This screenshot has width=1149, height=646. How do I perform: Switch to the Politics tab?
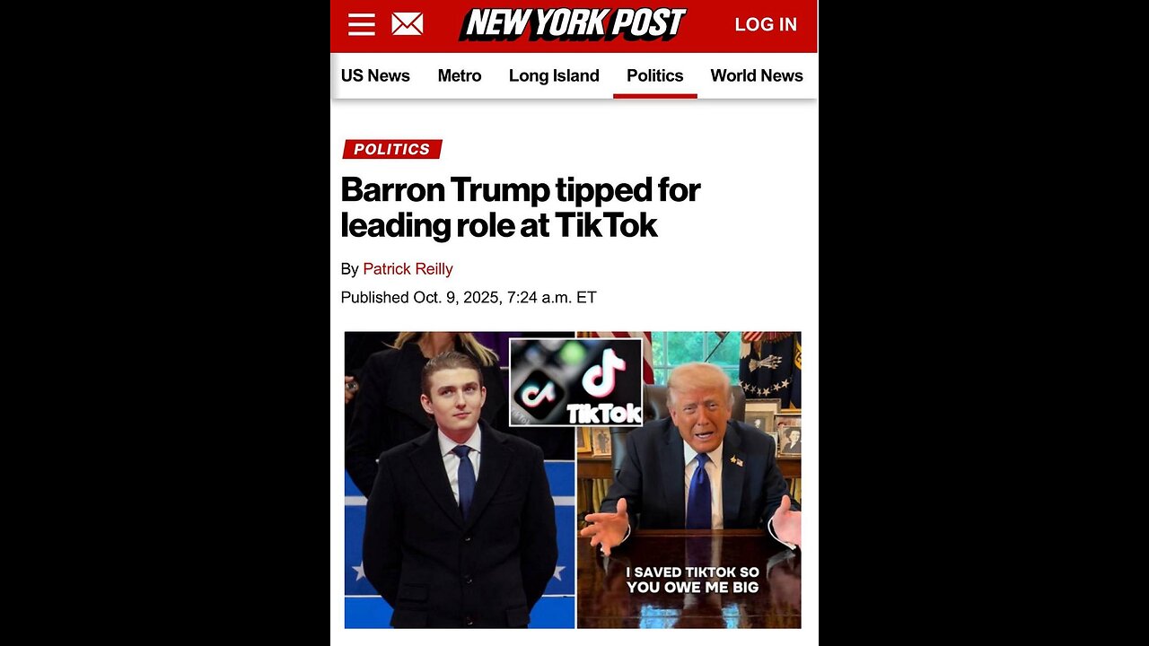(655, 75)
